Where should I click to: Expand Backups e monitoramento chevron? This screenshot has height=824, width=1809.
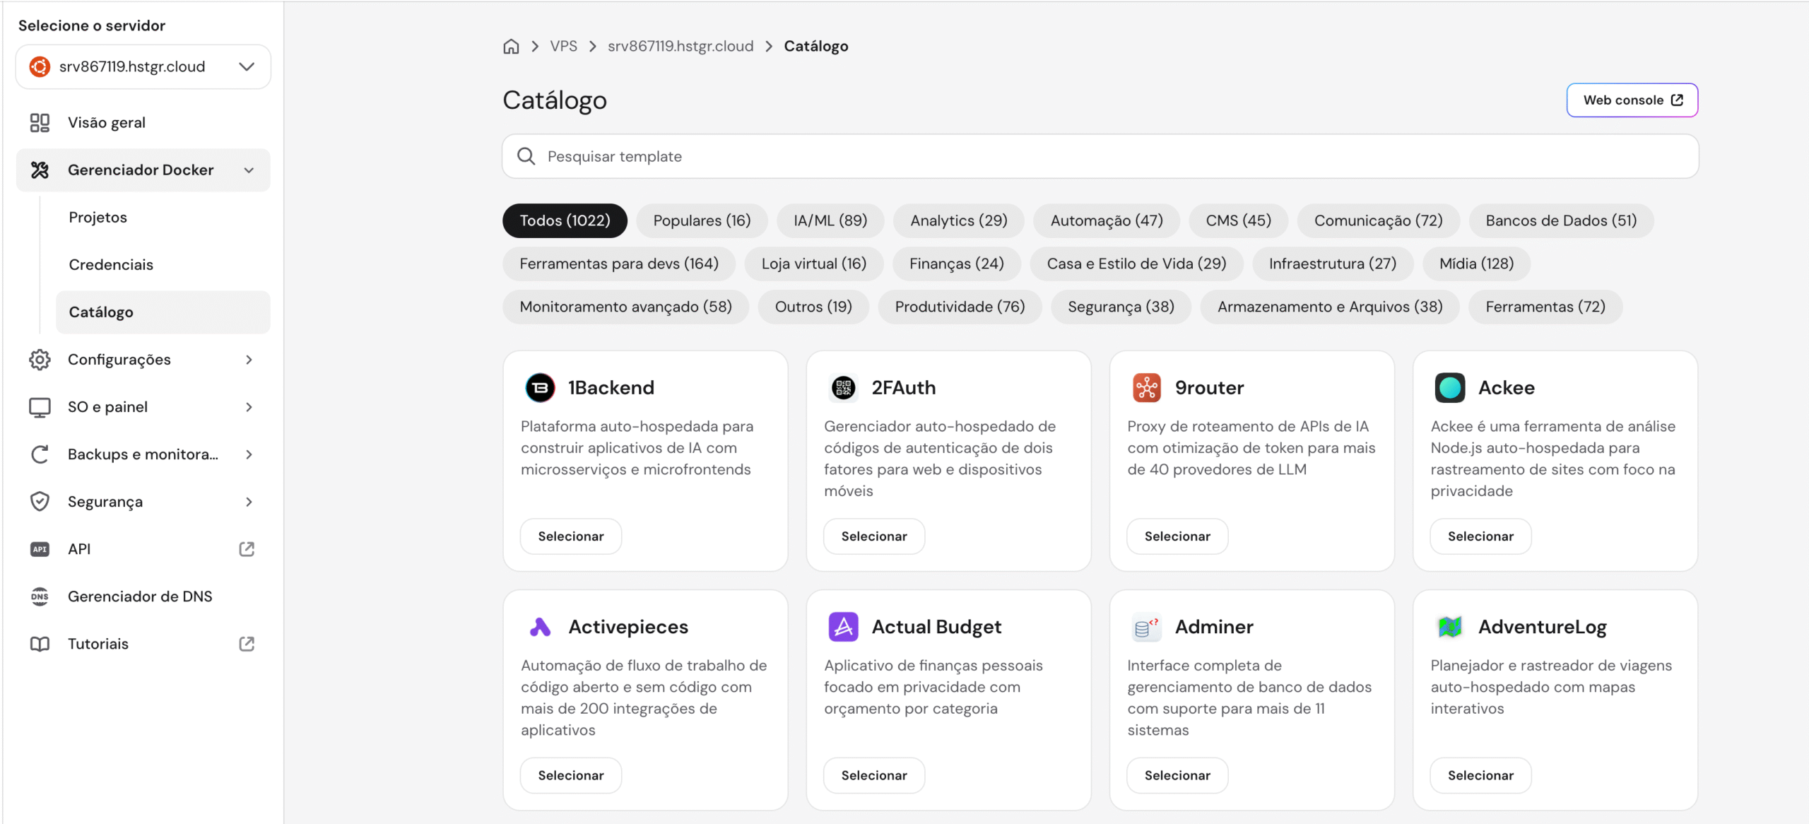249,454
